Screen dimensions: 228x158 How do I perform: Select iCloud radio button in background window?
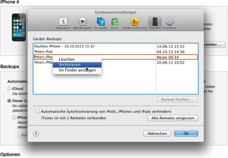point(9,89)
